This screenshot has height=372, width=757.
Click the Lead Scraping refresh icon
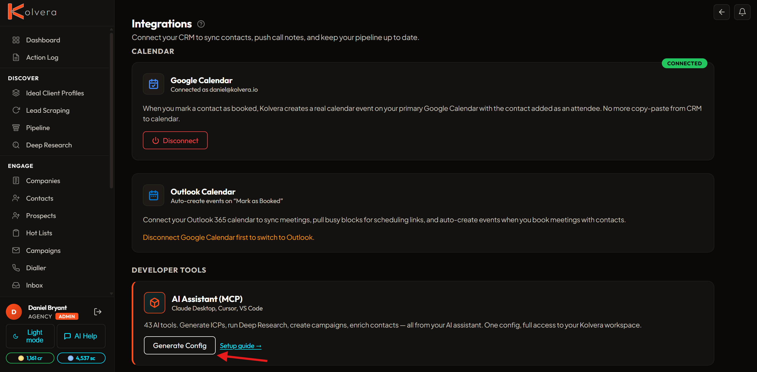[16, 110]
